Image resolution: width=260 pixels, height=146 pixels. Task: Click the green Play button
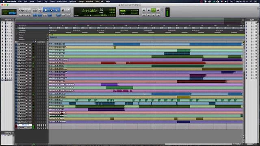[x=154, y=10]
